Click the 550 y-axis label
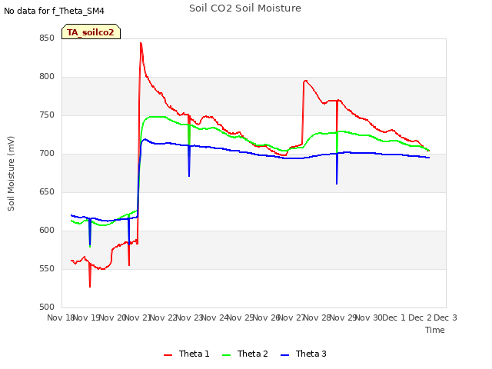The width and height of the screenshot is (492, 369). pyautogui.click(x=47, y=268)
